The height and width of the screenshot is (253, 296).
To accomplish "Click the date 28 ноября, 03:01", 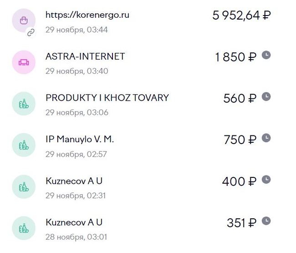I will [76, 237].
